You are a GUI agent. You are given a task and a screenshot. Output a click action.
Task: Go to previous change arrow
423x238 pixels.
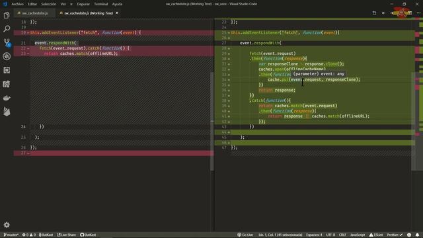383,13
